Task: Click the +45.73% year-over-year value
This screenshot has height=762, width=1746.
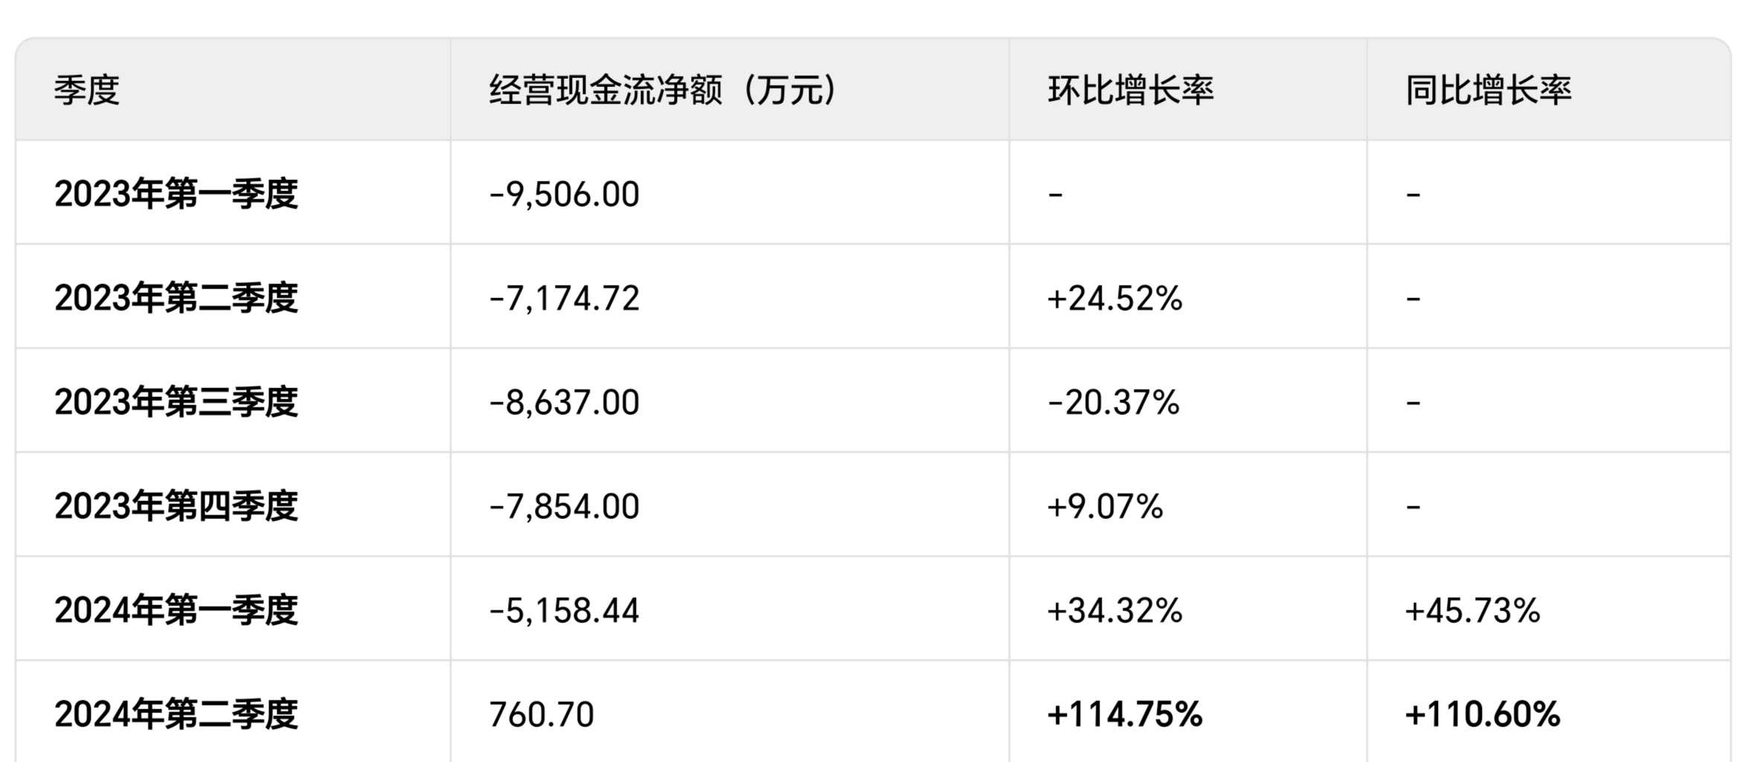Action: pyautogui.click(x=1472, y=611)
